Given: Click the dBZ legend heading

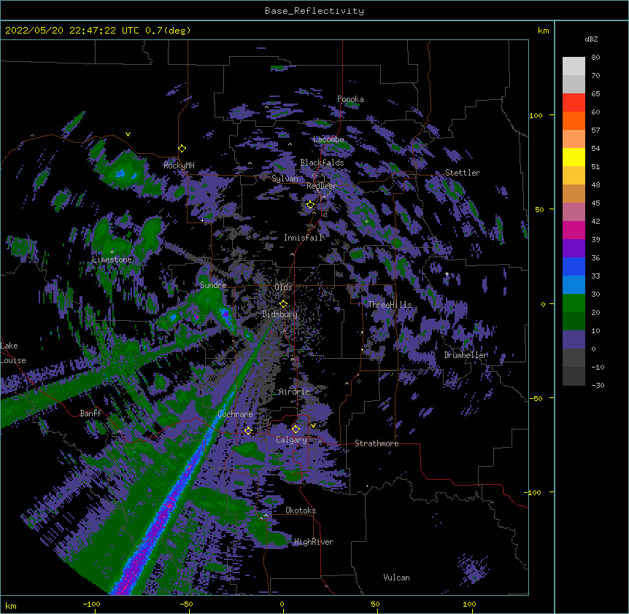Looking at the screenshot, I should click(x=591, y=39).
